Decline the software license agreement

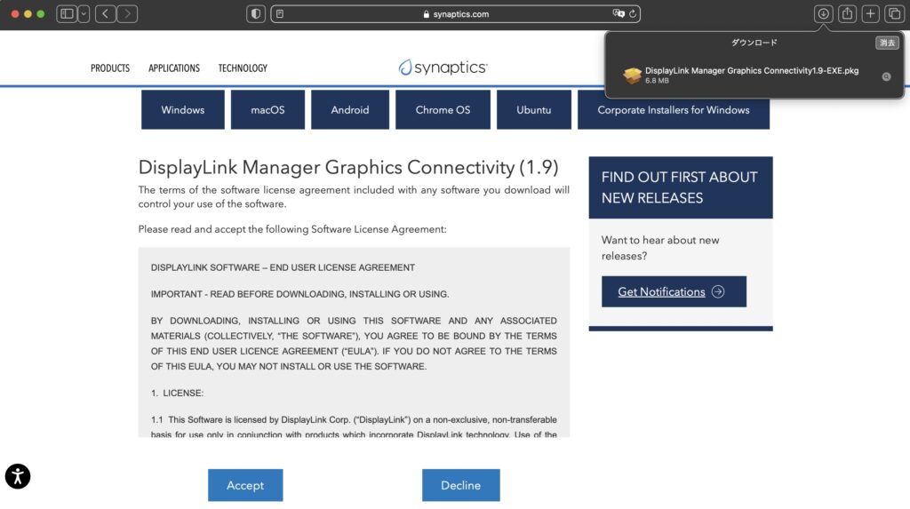pos(461,485)
